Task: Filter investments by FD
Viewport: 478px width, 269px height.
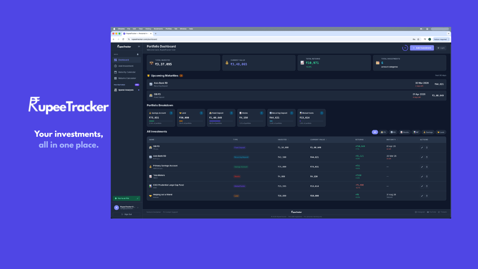Action: pos(383,132)
